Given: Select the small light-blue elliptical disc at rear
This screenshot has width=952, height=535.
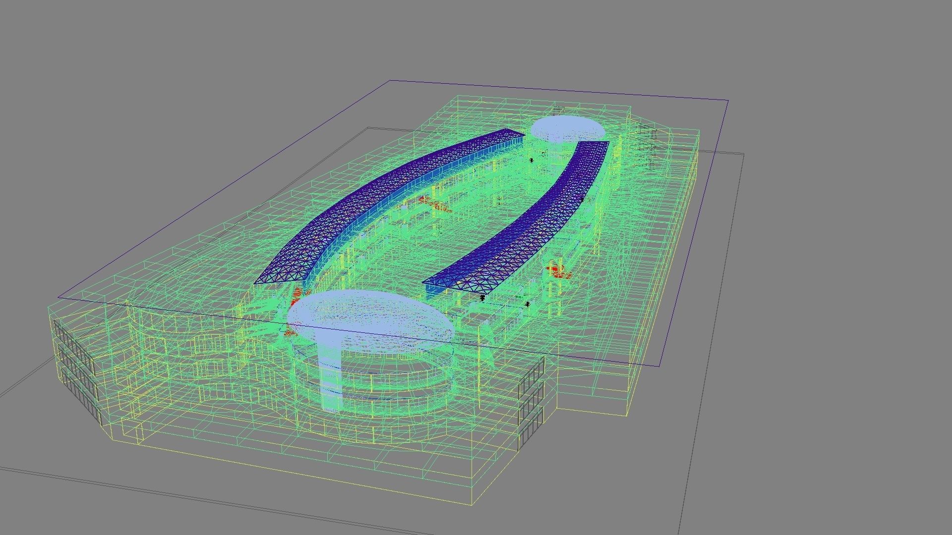Looking at the screenshot, I should [568, 129].
